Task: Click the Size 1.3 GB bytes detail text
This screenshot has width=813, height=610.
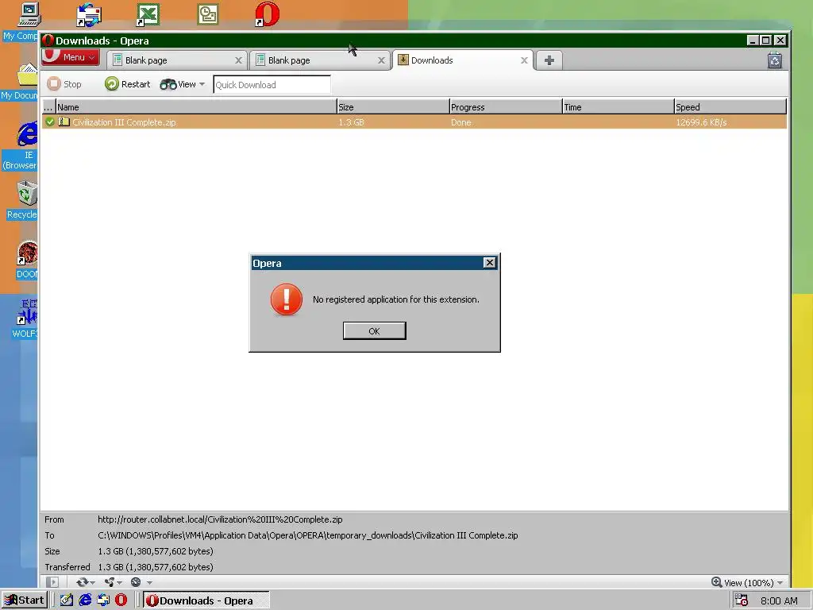Action: pos(156,551)
